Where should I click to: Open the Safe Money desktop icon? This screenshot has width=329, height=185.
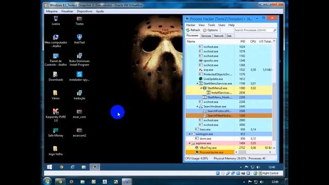pos(56,132)
